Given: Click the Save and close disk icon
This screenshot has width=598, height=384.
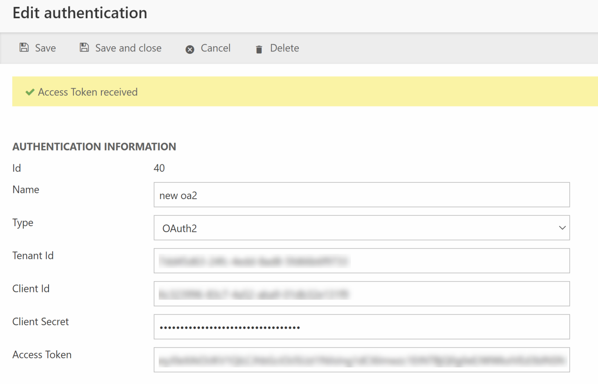Looking at the screenshot, I should 84,48.
